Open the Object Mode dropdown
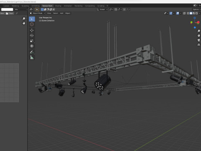The width and height of the screenshot is (201, 151). [37, 13]
